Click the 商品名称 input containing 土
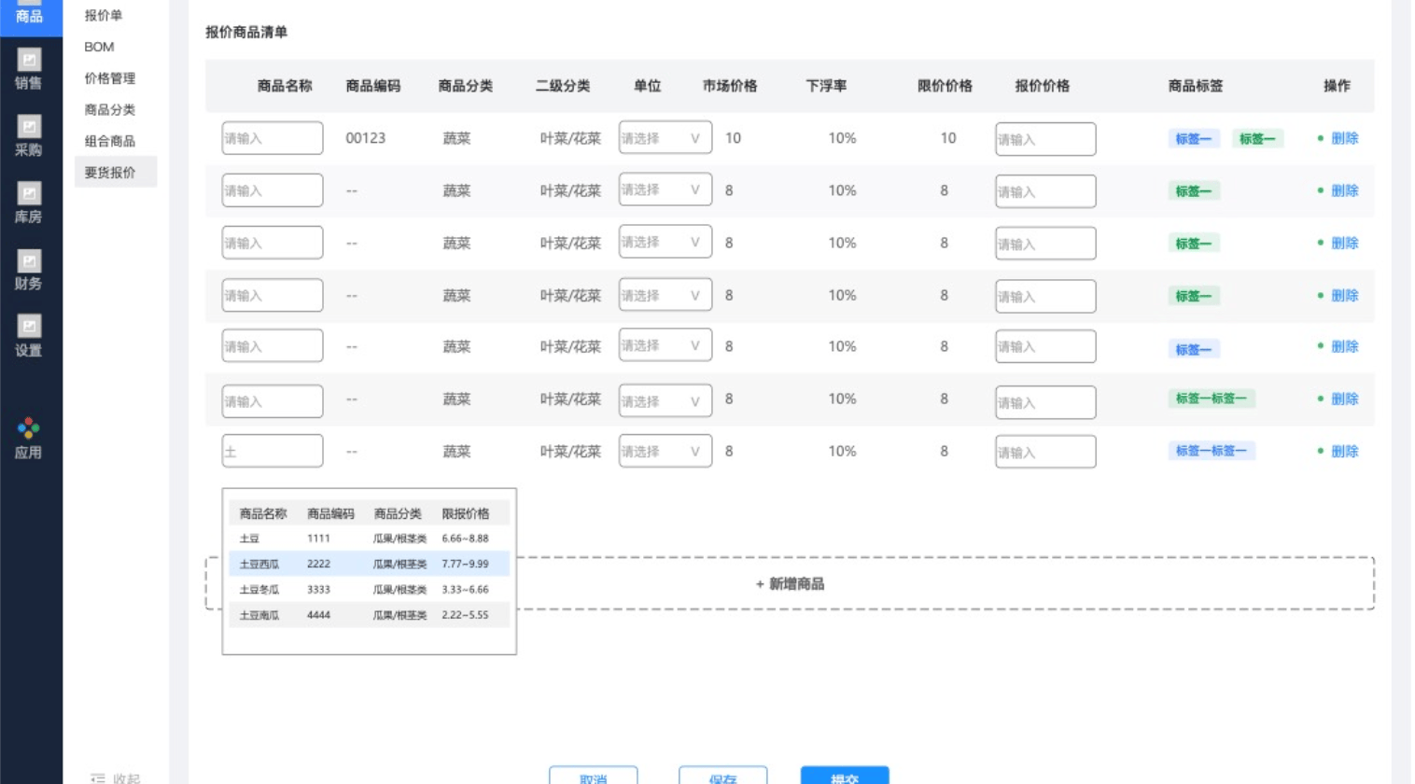The height and width of the screenshot is (784, 1415). click(273, 451)
